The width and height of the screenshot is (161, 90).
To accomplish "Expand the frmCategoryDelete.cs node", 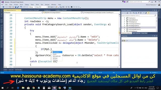I will click(125, 24).
